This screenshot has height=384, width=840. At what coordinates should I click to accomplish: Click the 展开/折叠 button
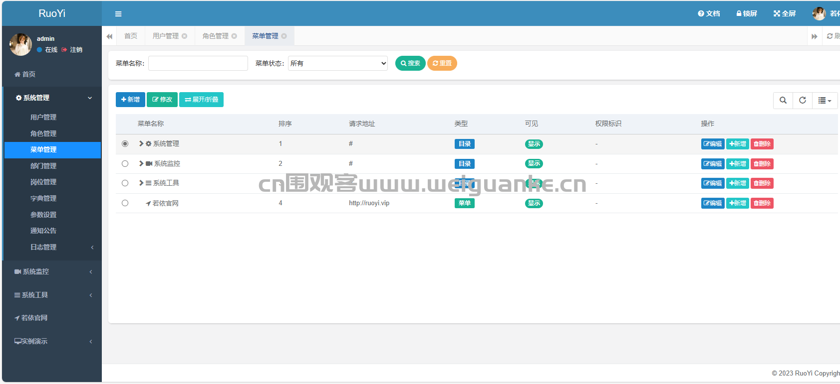click(201, 100)
